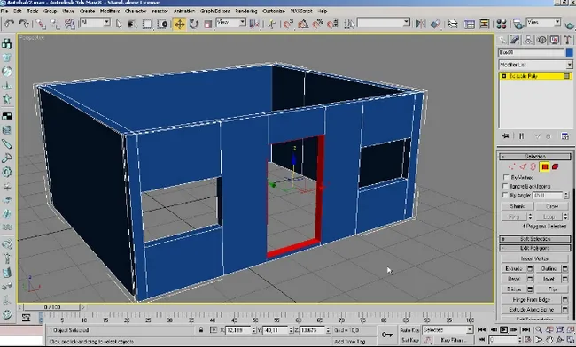Image resolution: width=576 pixels, height=347 pixels.
Task: Enable the By Angle checkbox
Action: (x=506, y=195)
